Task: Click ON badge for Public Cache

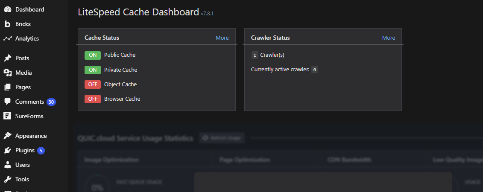Action: (x=93, y=55)
